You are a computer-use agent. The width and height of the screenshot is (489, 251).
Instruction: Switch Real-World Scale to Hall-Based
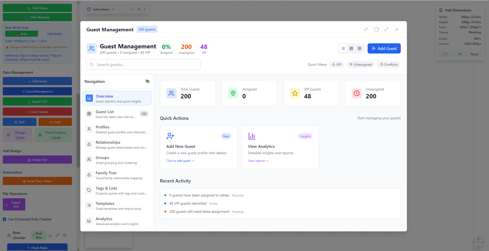tap(54, 34)
